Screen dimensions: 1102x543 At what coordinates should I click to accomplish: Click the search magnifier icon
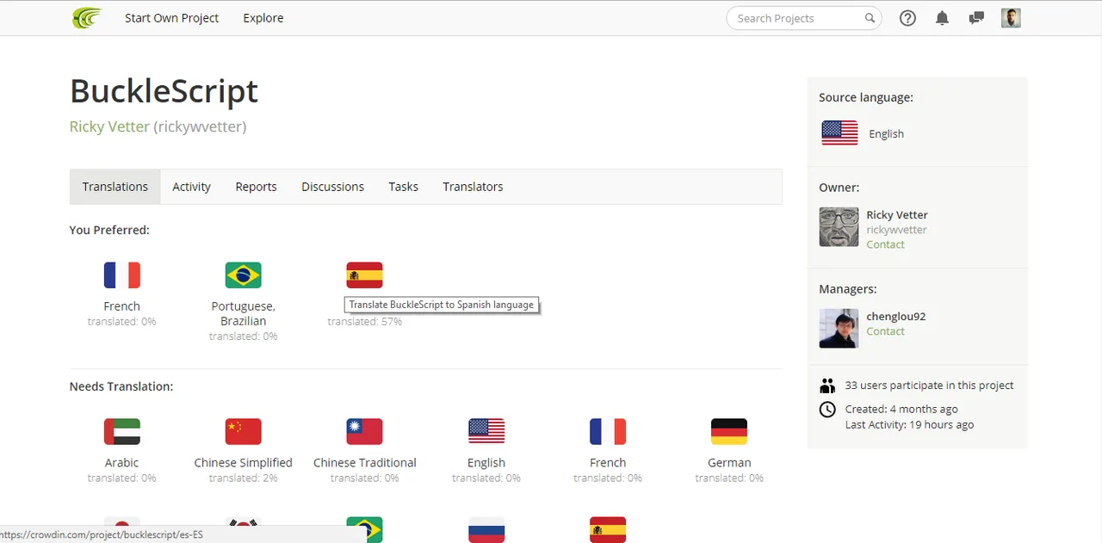[870, 18]
